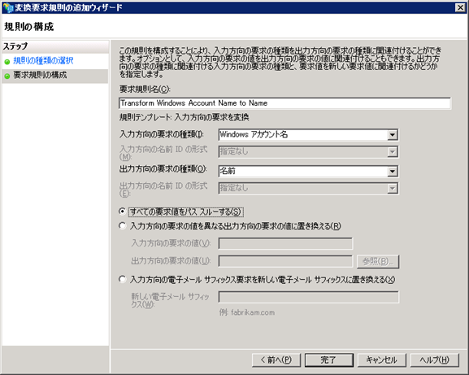
Task: Expand the 入力方向の名前 ID の形式 dropdown arrow
Action: tap(392, 152)
